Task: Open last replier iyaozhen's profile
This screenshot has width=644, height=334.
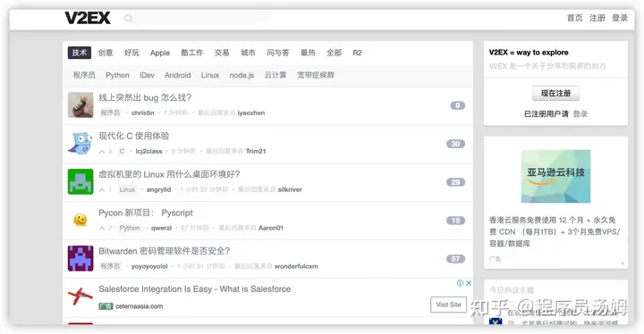Action: coord(251,113)
